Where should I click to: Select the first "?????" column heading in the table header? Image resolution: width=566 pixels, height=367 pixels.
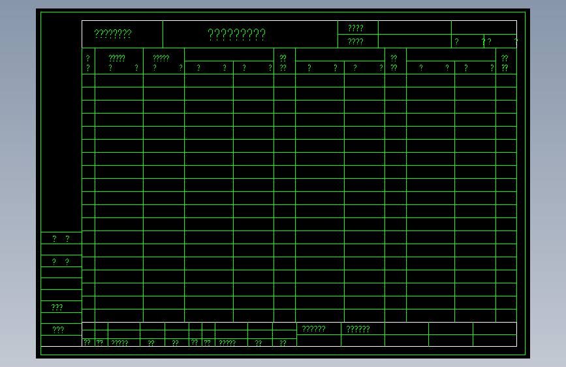pos(117,58)
